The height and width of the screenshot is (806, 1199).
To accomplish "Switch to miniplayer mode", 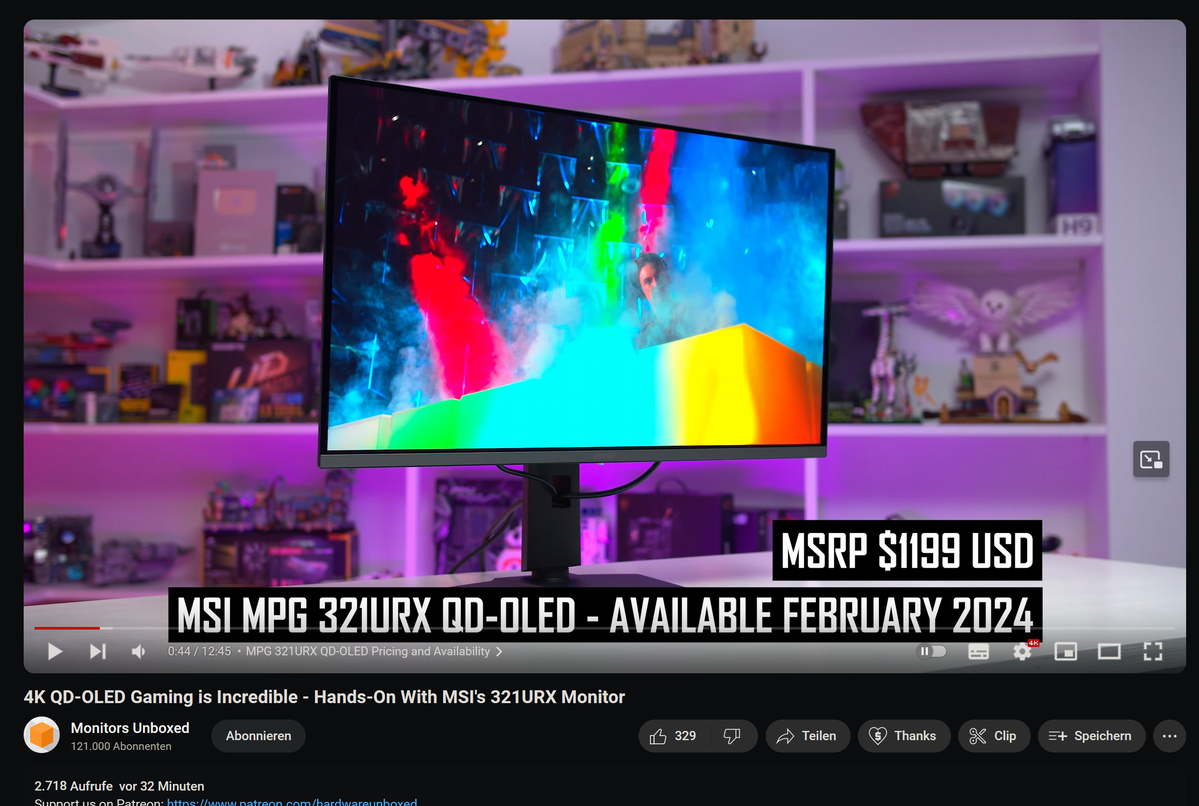I will [x=1065, y=652].
